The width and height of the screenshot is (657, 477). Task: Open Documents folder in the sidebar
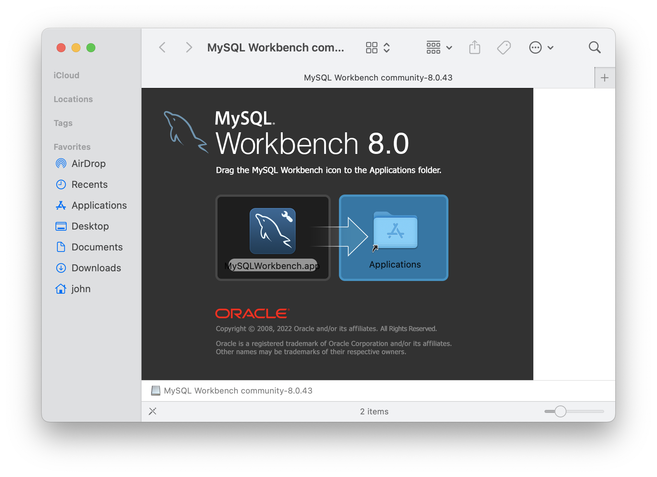pos(97,247)
